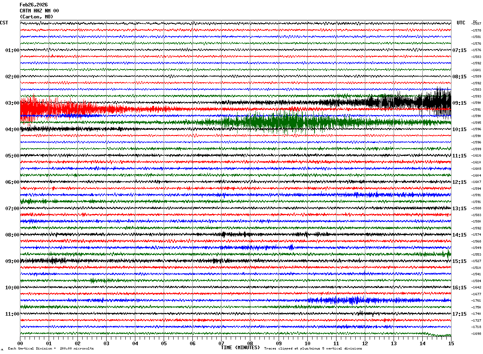Click the DC offset value -1568
The width and height of the screenshot is (483, 354).
(x=477, y=241)
